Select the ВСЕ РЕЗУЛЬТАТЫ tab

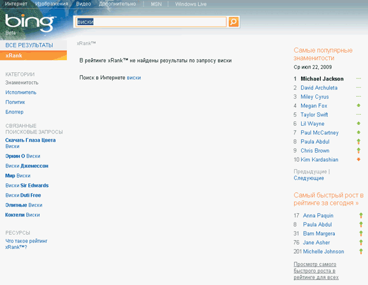tap(29, 45)
